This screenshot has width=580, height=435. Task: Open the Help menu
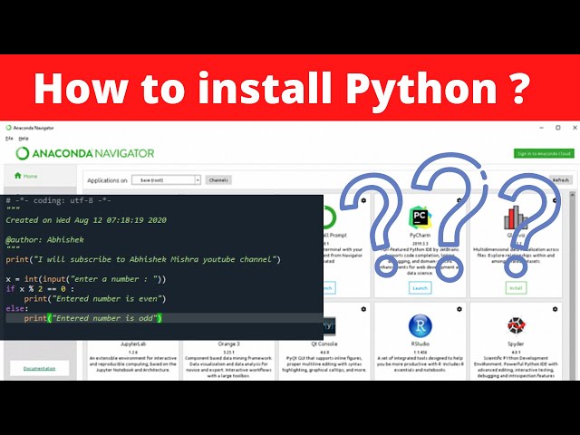coord(24,139)
